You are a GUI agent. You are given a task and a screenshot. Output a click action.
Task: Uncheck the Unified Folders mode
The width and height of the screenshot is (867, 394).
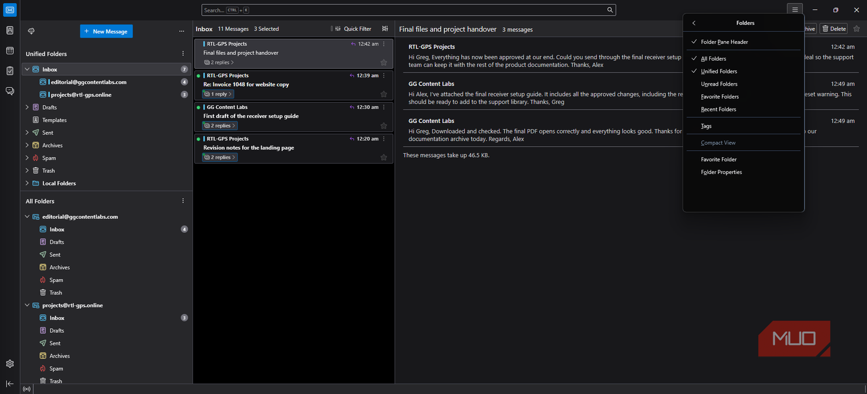pos(743,71)
